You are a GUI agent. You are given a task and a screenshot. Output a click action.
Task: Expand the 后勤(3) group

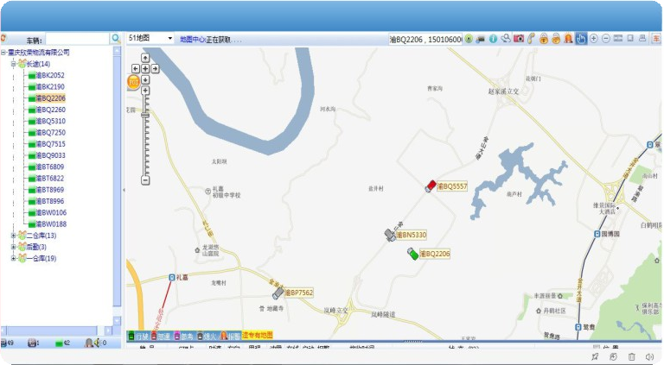(13, 247)
